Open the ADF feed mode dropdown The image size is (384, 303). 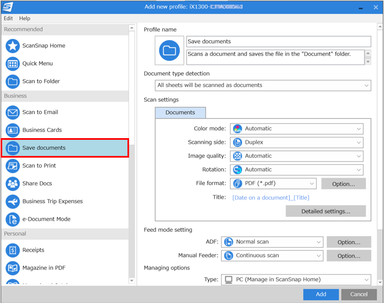click(272, 242)
